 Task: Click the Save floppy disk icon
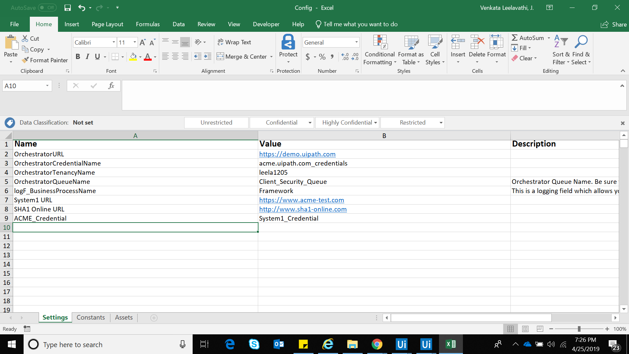(x=67, y=8)
